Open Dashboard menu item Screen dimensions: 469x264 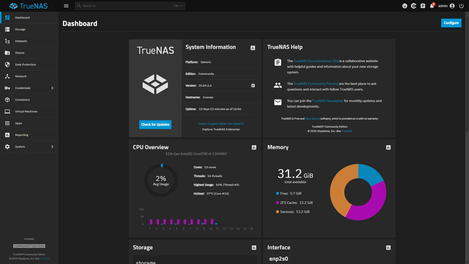tap(29, 18)
